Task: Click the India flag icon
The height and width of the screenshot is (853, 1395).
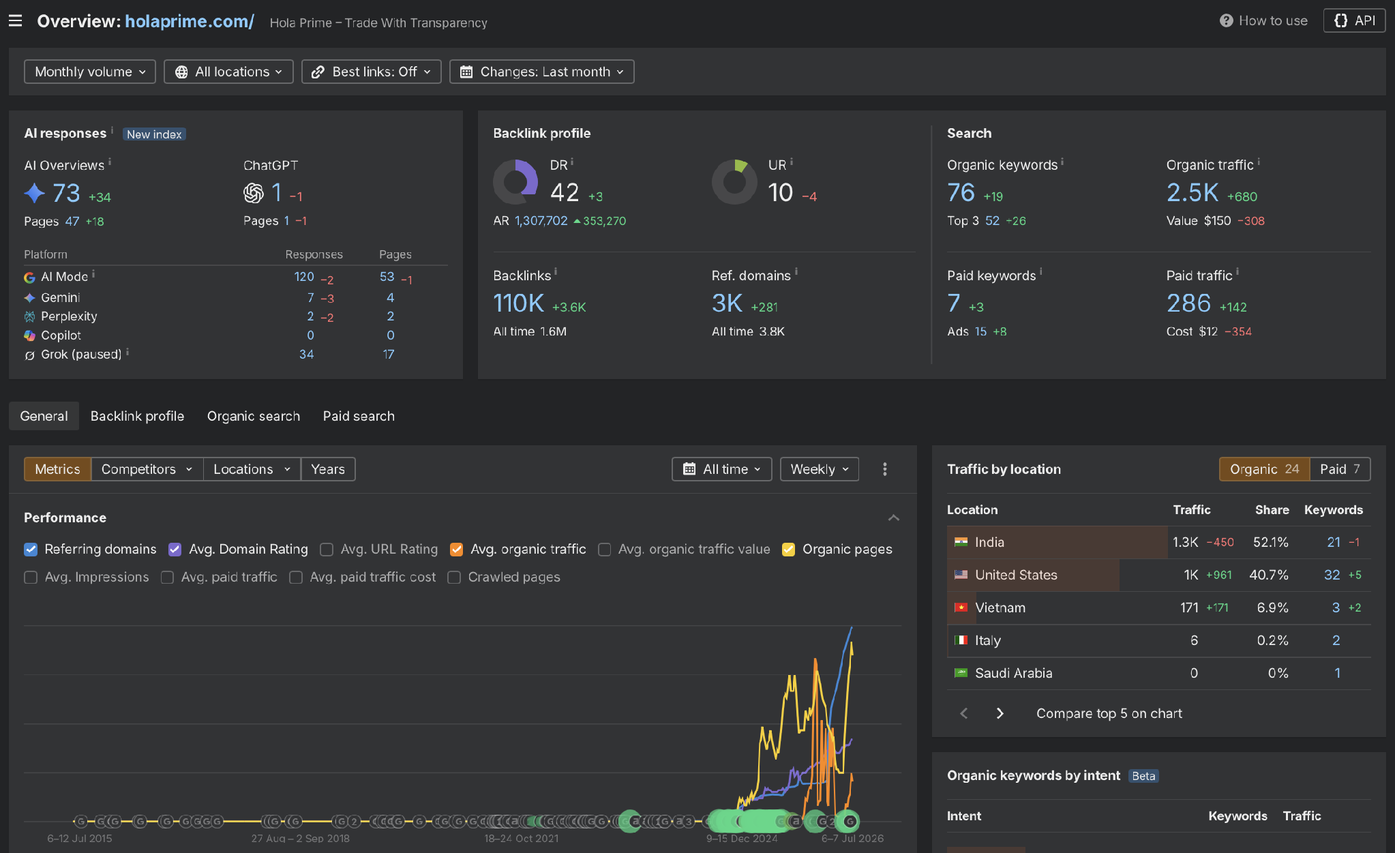Action: tap(961, 542)
